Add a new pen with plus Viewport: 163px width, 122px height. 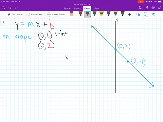click(129, 15)
